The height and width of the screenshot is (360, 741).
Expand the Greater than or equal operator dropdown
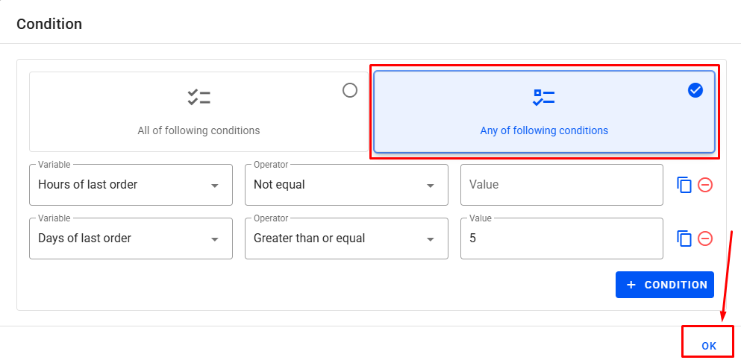point(431,239)
